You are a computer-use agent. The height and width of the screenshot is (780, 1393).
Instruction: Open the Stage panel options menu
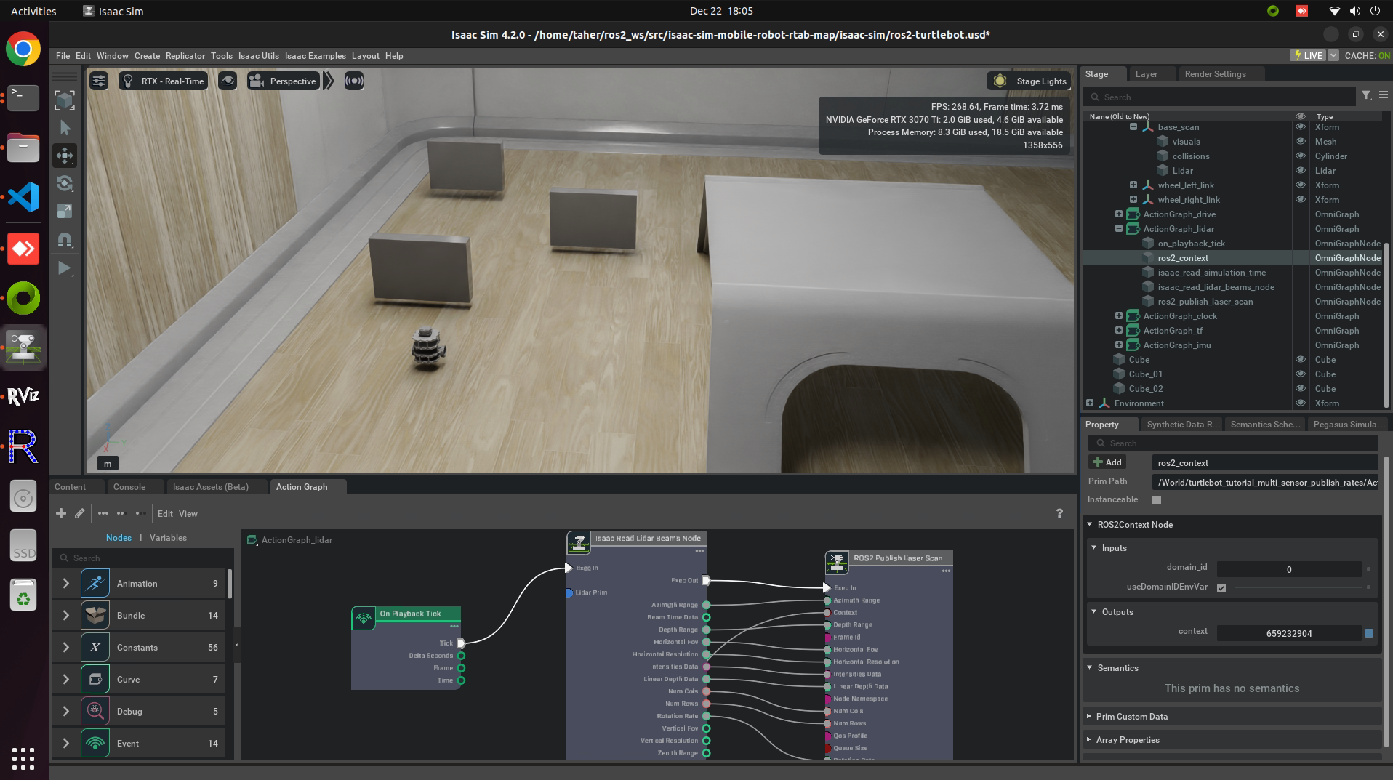pyautogui.click(x=1383, y=95)
